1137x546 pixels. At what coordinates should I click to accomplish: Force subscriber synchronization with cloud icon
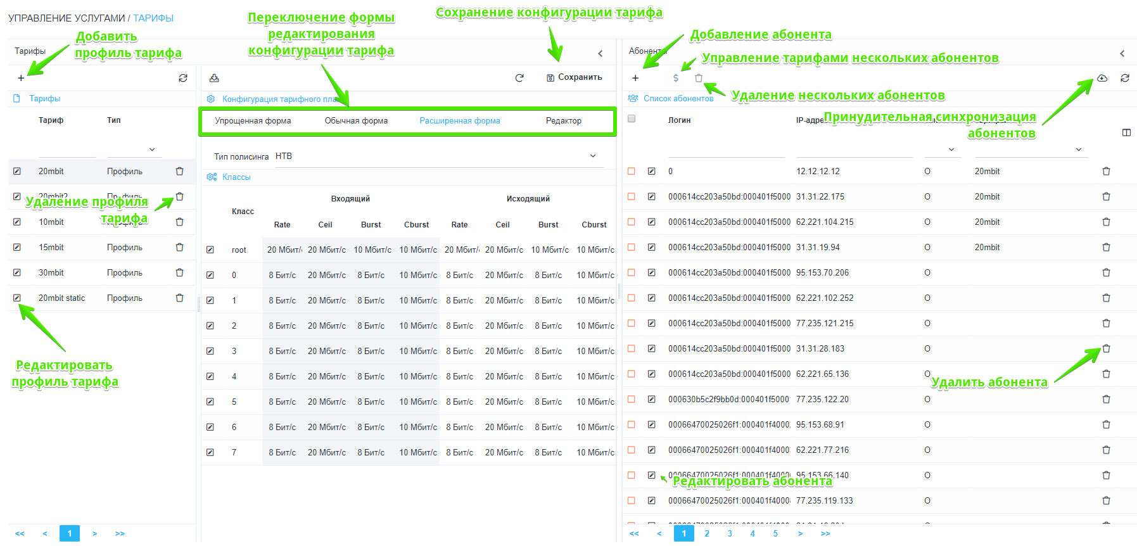(x=1102, y=78)
